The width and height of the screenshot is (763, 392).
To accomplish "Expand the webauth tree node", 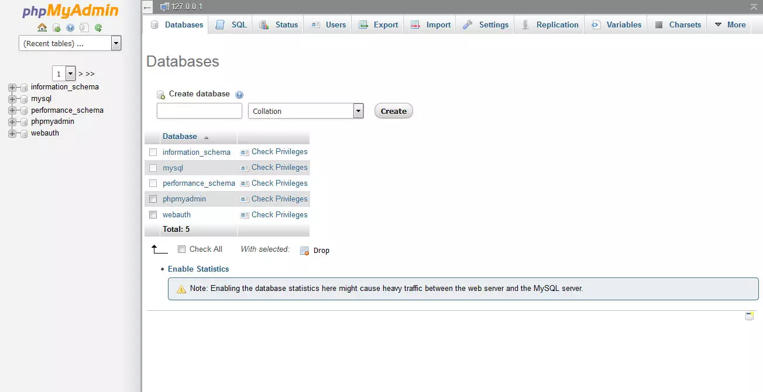I will pyautogui.click(x=12, y=134).
